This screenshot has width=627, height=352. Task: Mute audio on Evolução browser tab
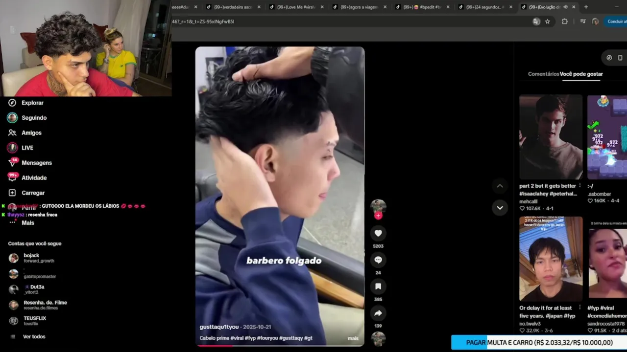pos(566,7)
